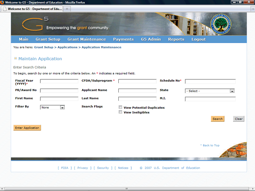Open the Notices footer link
255x191 pixels.
123,168
